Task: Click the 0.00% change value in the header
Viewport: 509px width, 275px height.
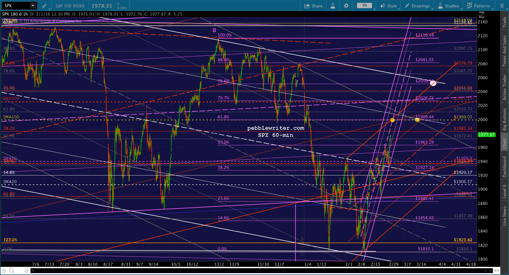Action: coord(122,8)
